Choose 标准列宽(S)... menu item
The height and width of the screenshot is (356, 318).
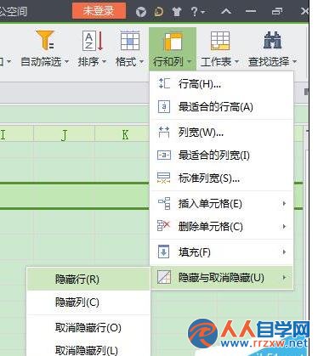221,178
